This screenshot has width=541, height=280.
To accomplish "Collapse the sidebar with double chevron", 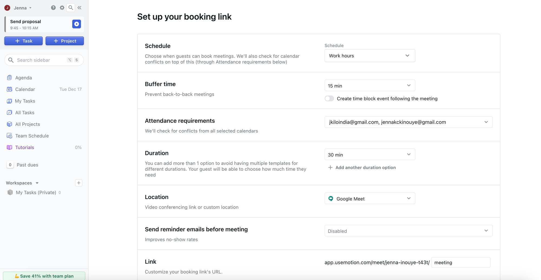I will pos(79,8).
